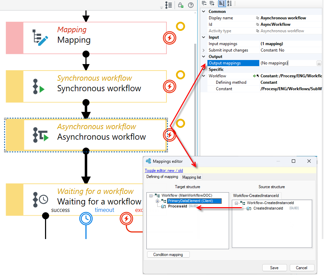Click the ProcessId GUID field icon in Target structure
The image size is (324, 277).
pyautogui.click(x=163, y=206)
